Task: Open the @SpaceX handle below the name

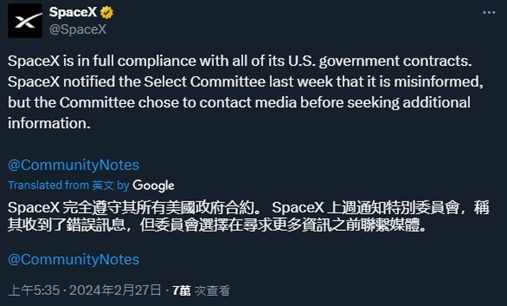Action: (78, 29)
